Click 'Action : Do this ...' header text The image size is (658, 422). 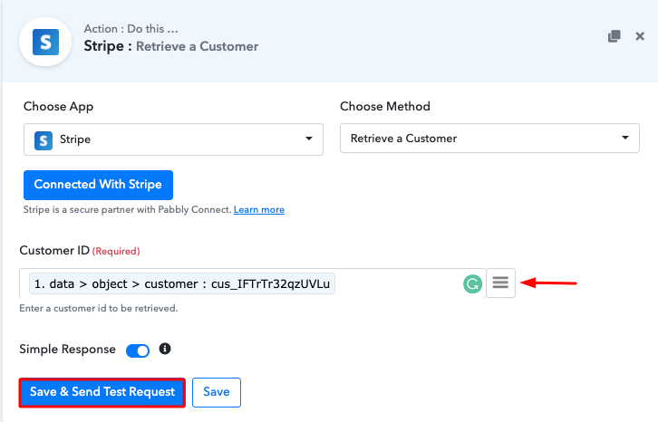[x=131, y=28]
